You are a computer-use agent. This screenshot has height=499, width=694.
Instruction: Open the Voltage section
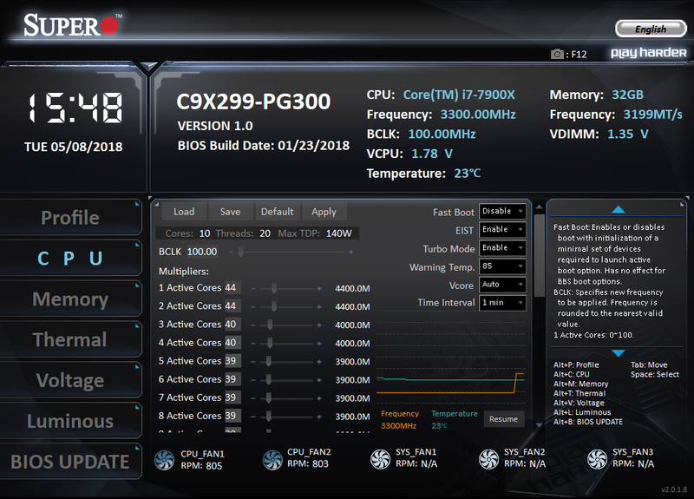pos(70,380)
